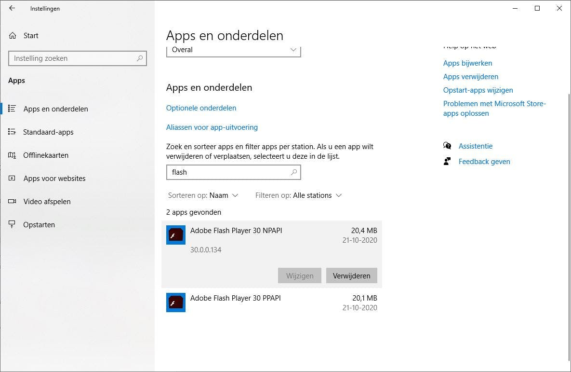571x372 pixels.
Task: Click the app search field containing flash
Action: click(x=233, y=172)
